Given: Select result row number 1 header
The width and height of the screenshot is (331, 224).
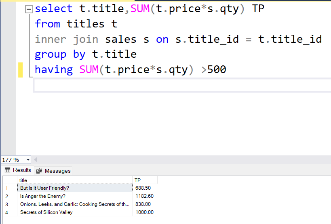Looking at the screenshot, I should [x=10, y=188].
